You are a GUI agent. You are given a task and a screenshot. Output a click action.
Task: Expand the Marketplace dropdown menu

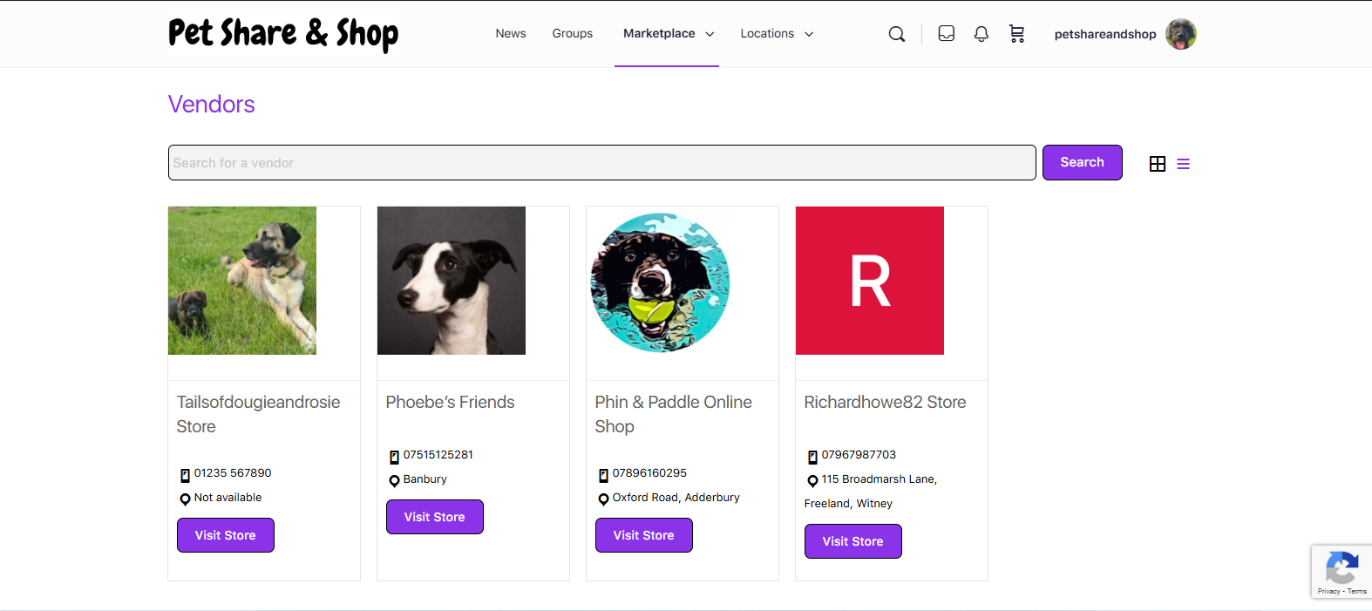668,34
